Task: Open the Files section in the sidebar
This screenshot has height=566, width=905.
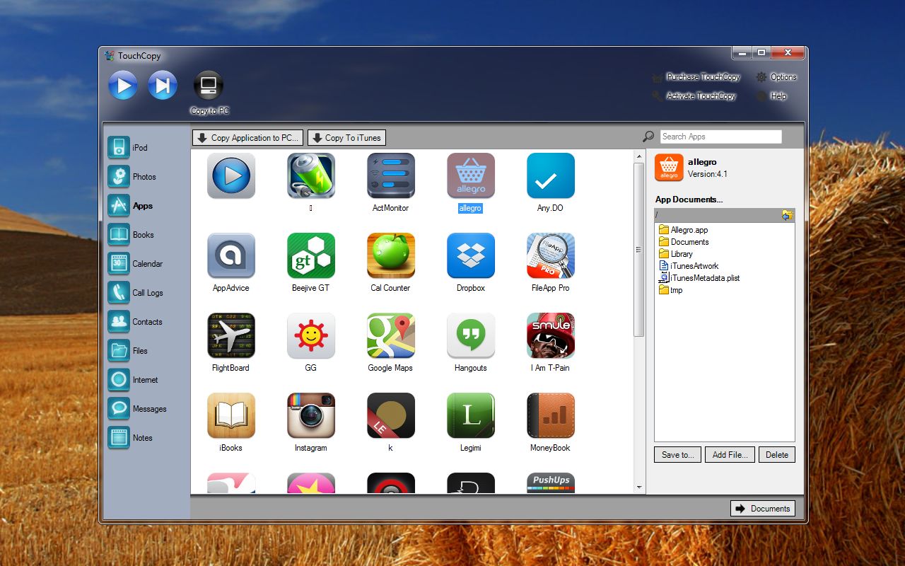Action: tap(129, 350)
